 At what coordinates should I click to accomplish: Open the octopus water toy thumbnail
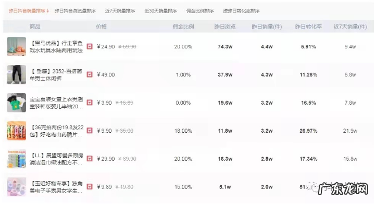point(16,46)
